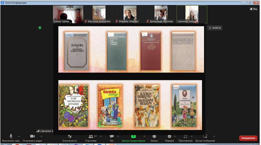Open the Безопасность shield options

point(70,136)
